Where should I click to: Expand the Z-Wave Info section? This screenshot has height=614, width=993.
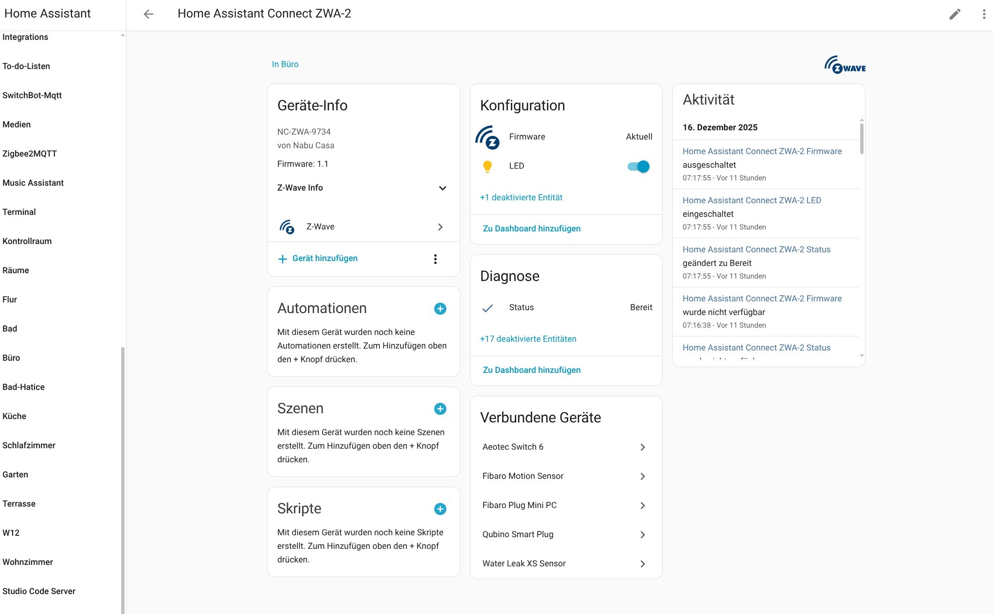pos(442,188)
